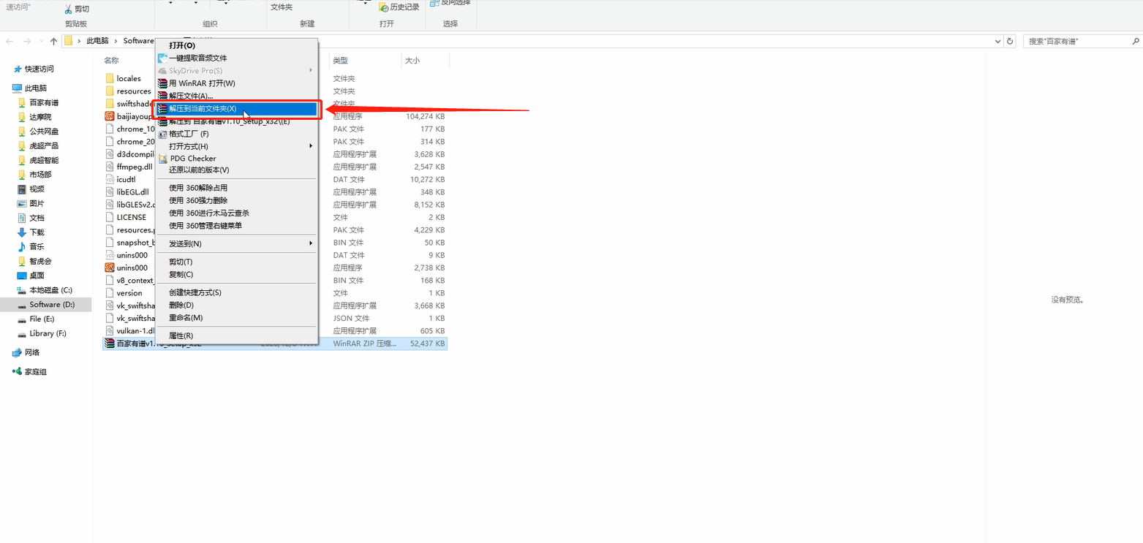Click the back navigation arrow
This screenshot has width=1143, height=543.
click(10, 41)
